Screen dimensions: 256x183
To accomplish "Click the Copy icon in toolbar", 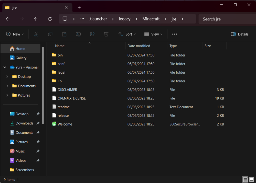I will pyautogui.click(x=50, y=34).
